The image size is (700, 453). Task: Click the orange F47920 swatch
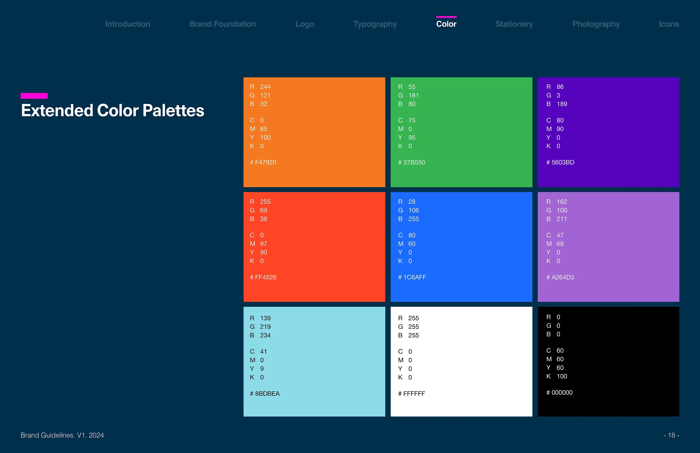[314, 132]
